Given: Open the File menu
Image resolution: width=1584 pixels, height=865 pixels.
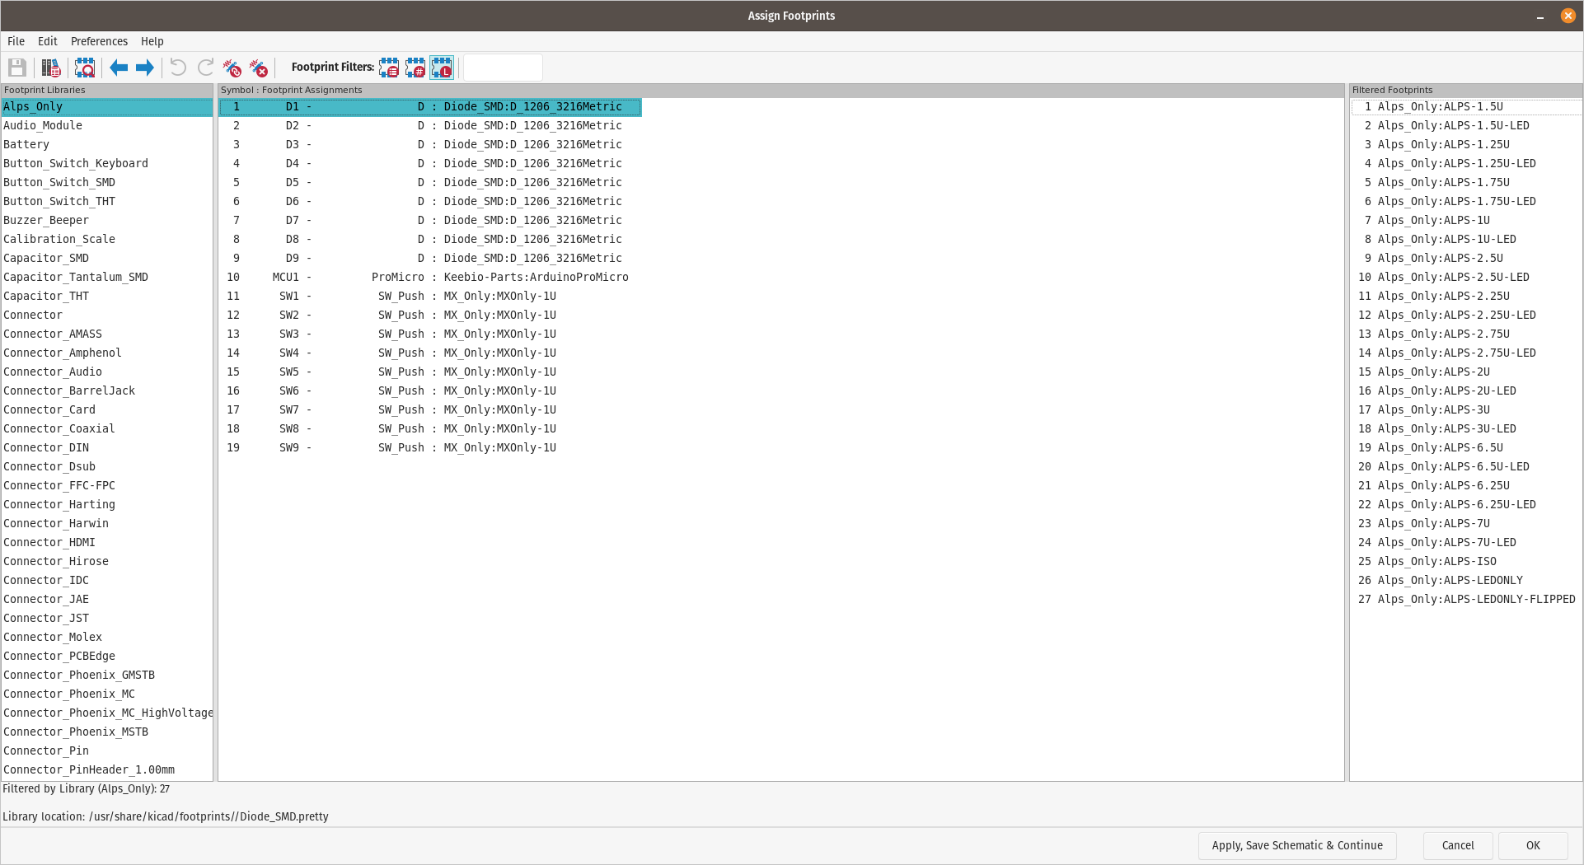Looking at the screenshot, I should coord(16,41).
